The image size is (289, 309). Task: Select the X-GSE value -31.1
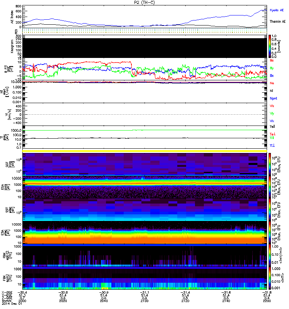[144, 293]
